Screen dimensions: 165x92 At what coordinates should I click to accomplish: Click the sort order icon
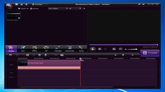point(84,8)
